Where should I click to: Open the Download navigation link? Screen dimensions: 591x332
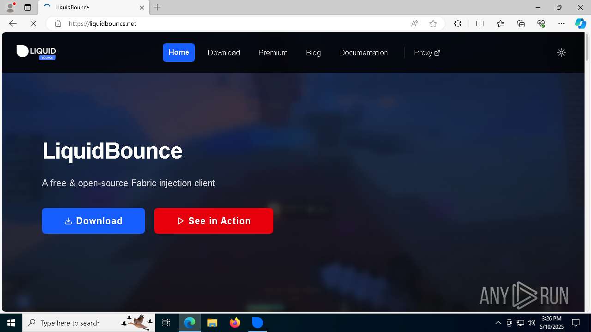coord(224,53)
